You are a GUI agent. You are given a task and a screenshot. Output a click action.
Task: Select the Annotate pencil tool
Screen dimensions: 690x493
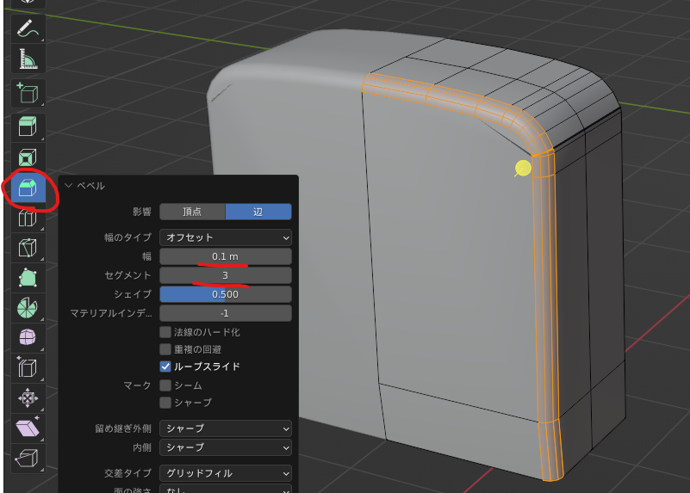[28, 28]
